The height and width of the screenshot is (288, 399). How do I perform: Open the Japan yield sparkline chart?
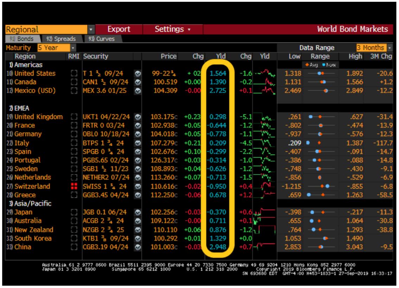[265, 212]
